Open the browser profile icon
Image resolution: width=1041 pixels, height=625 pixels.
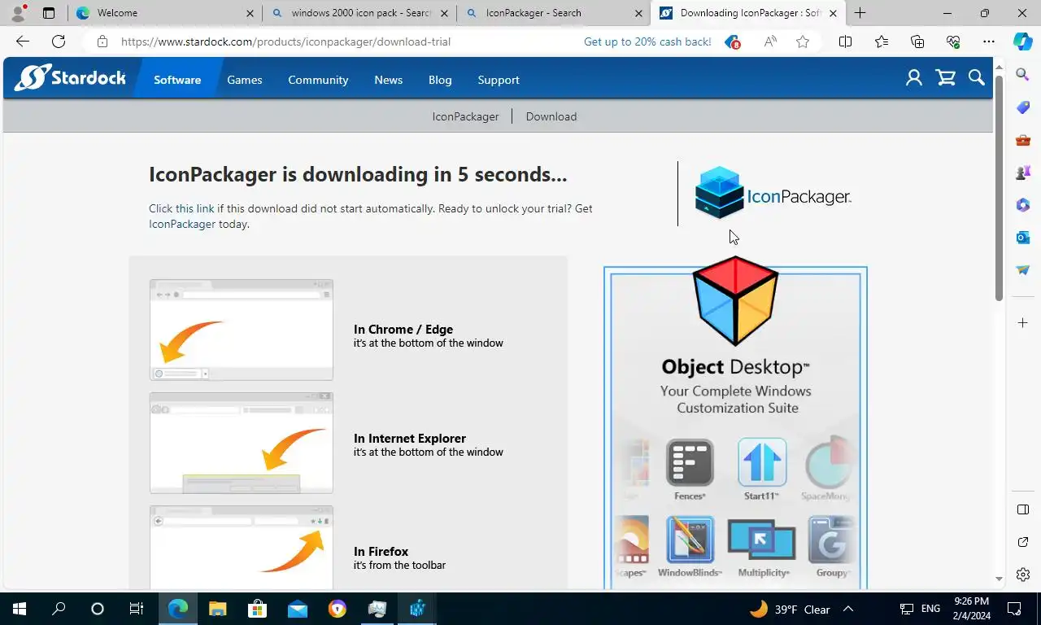tap(18, 13)
